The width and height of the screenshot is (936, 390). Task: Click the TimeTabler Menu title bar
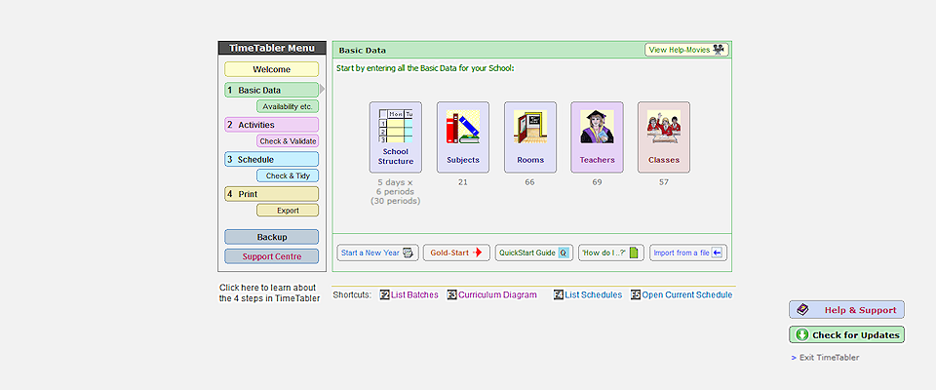point(272,49)
